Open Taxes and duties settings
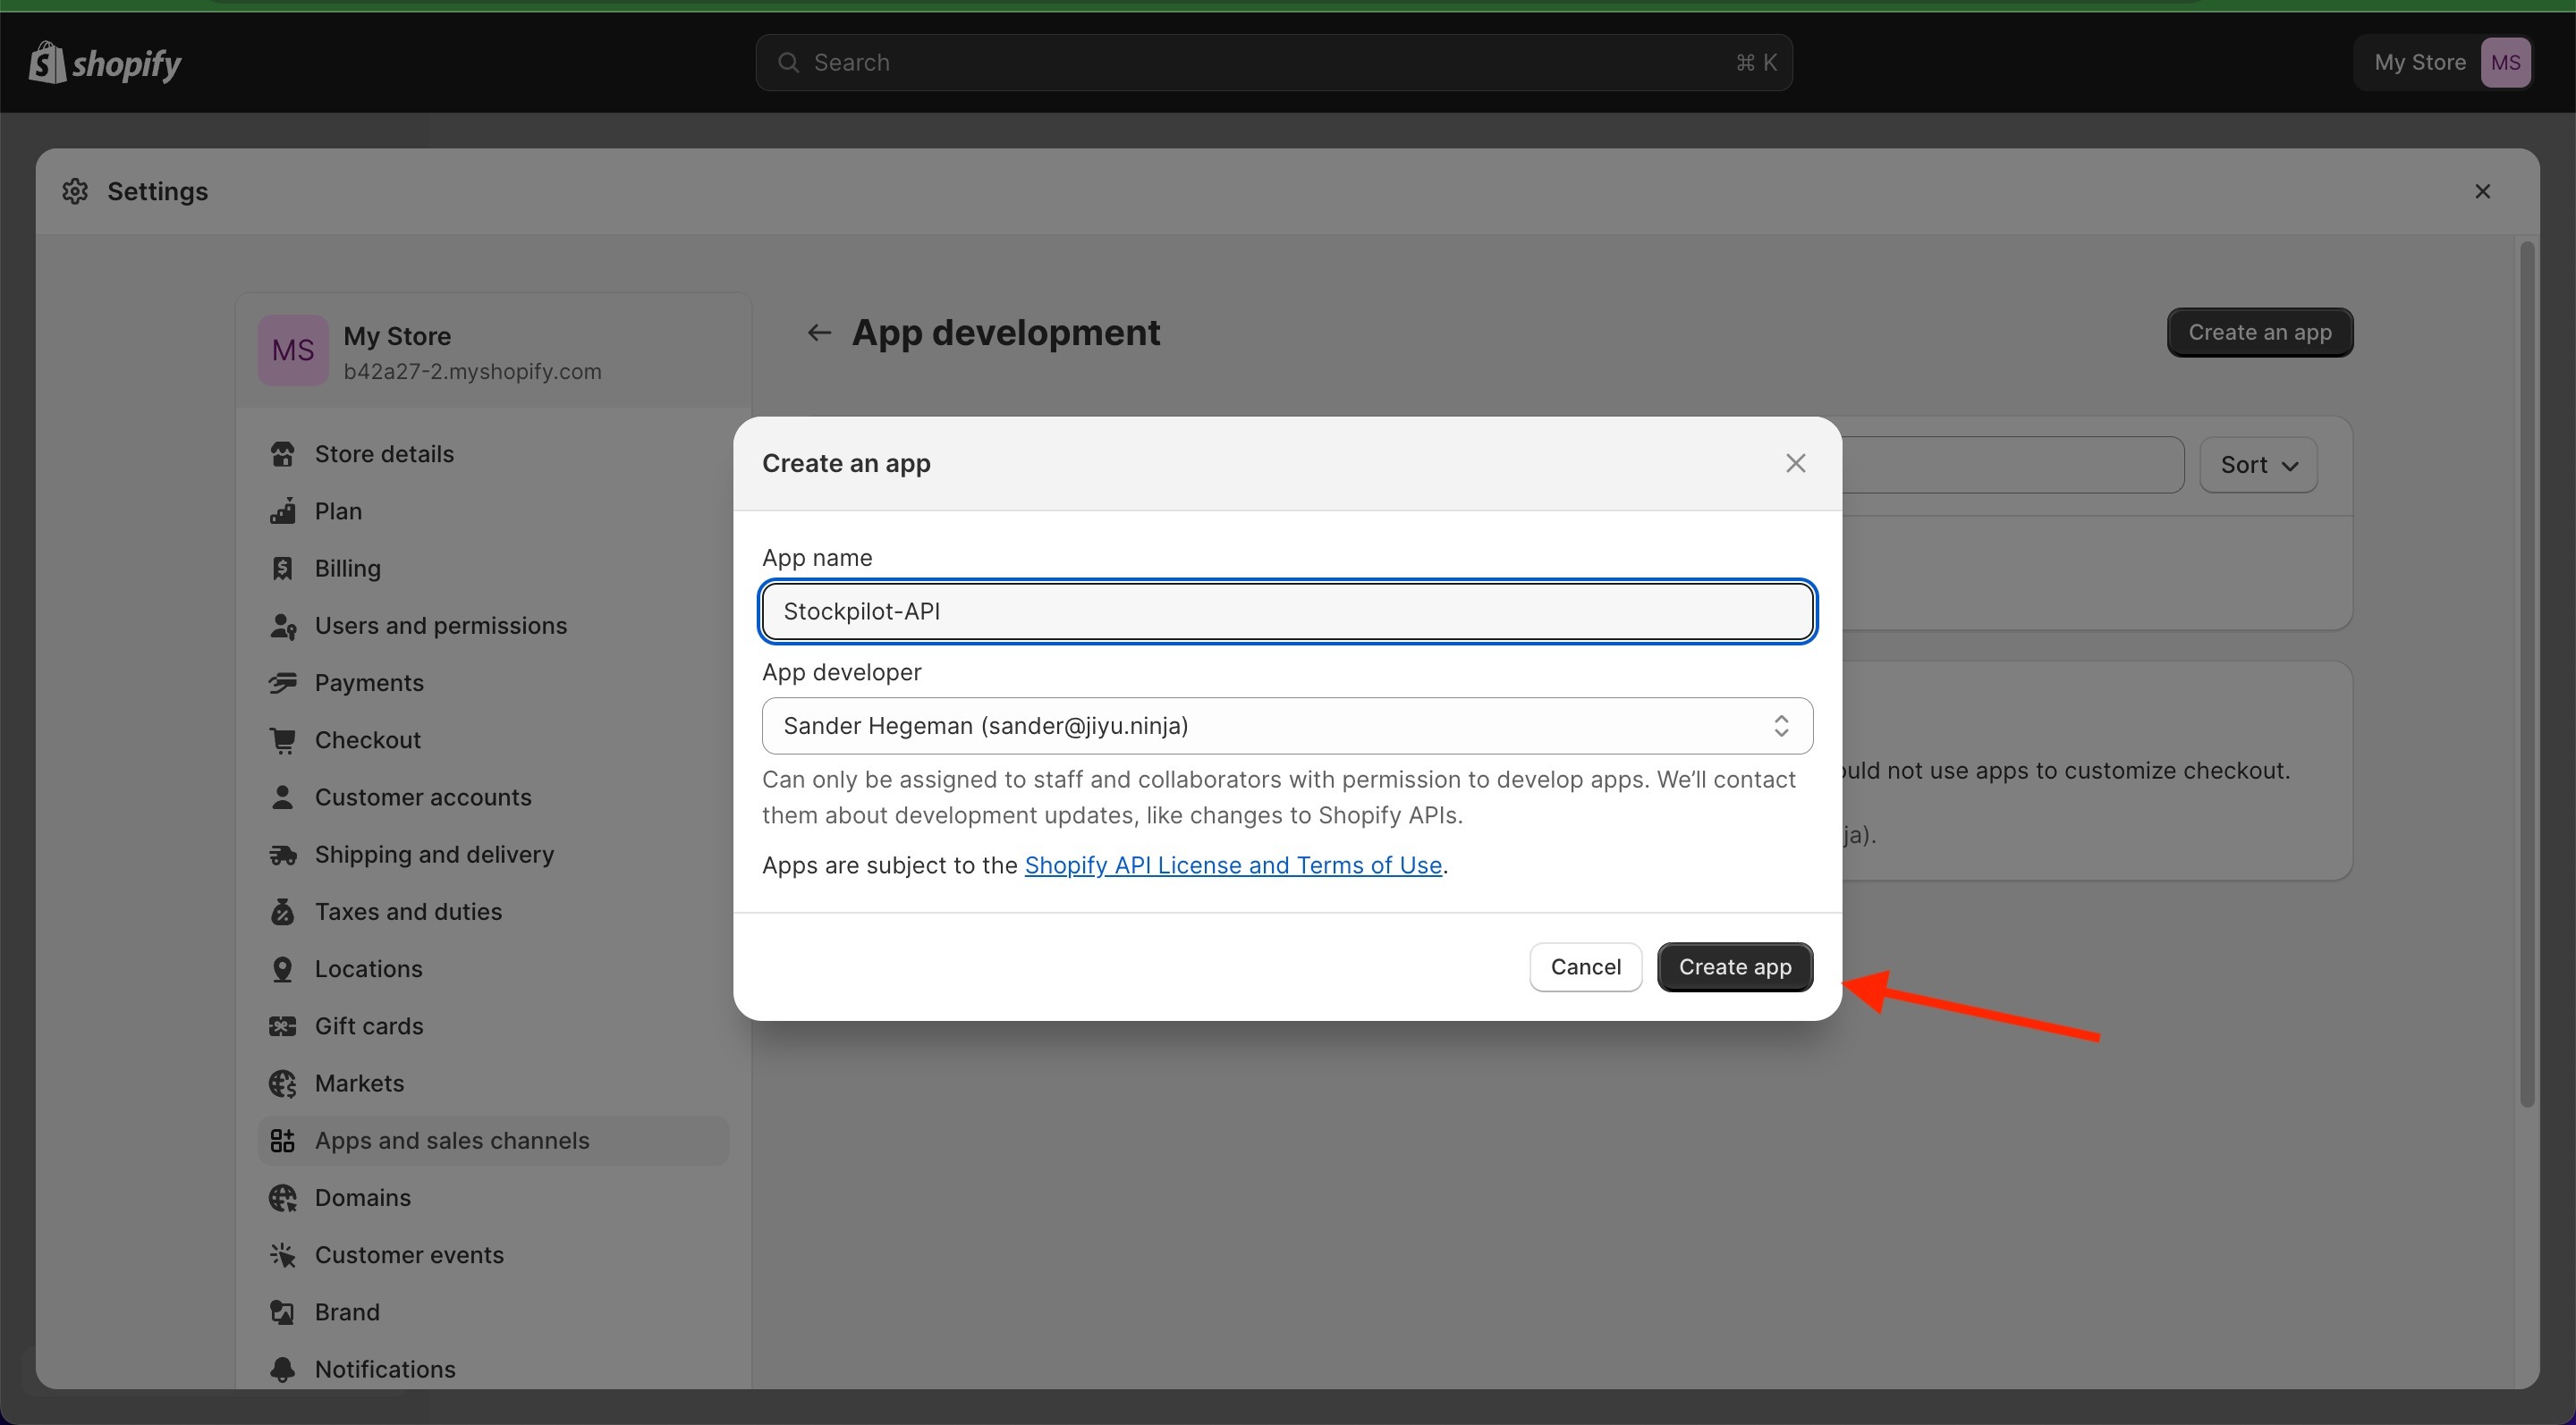This screenshot has height=1425, width=2576. [x=493, y=911]
